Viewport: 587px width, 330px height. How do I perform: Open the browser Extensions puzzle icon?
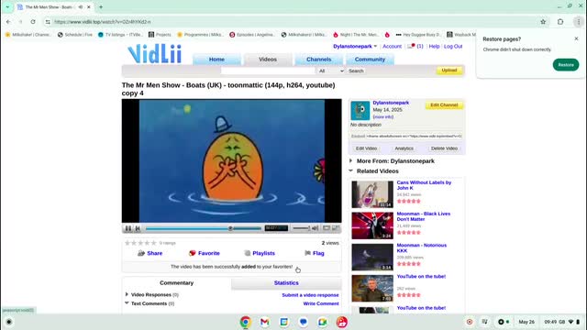(560, 22)
